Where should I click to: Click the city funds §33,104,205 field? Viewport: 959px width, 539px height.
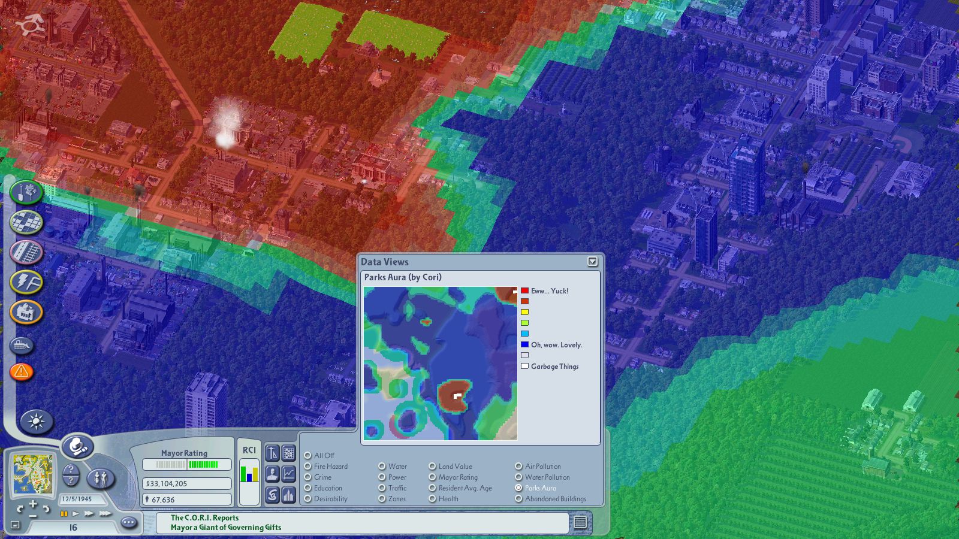tap(187, 483)
